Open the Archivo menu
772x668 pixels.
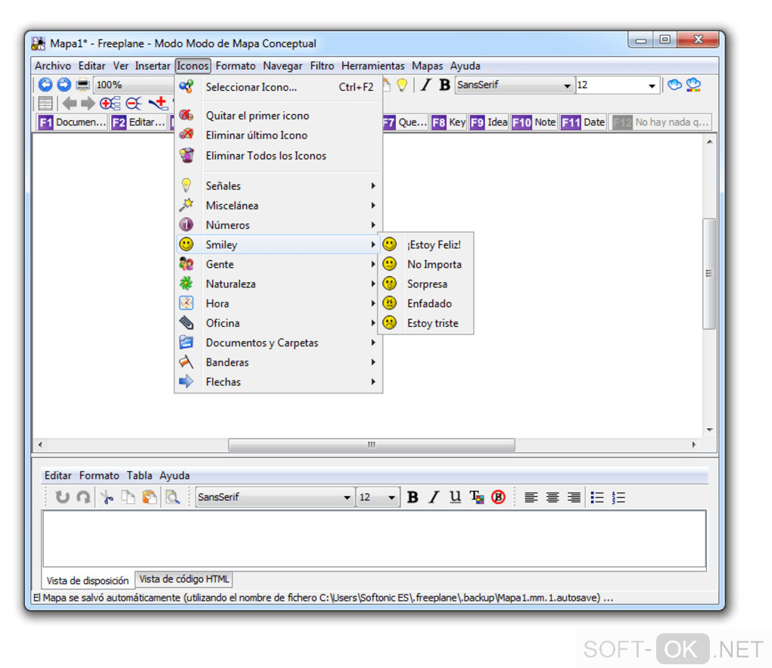click(x=53, y=66)
